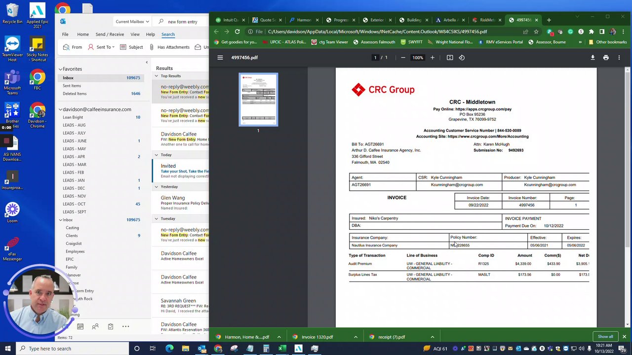This screenshot has height=355, width=632.
Task: Open options for Harmon, Home download
Action: coord(279,337)
